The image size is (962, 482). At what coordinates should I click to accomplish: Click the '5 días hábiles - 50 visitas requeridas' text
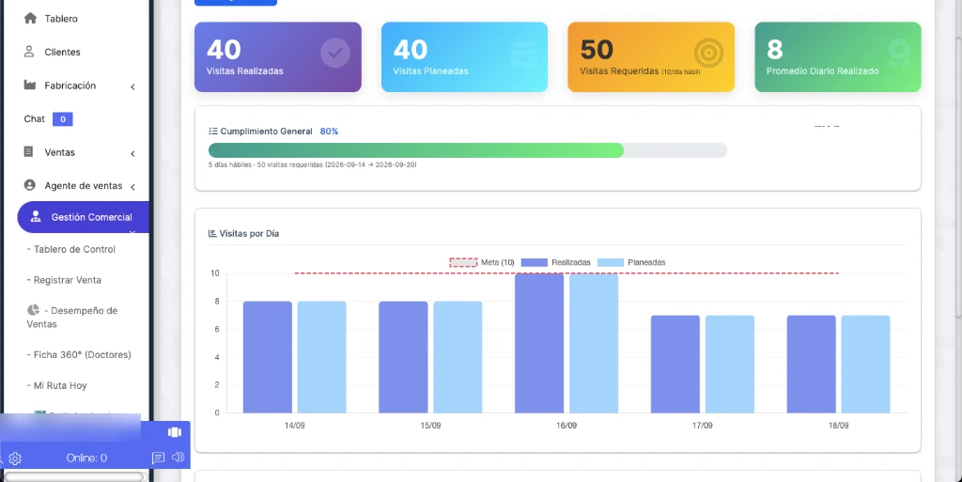tap(312, 165)
